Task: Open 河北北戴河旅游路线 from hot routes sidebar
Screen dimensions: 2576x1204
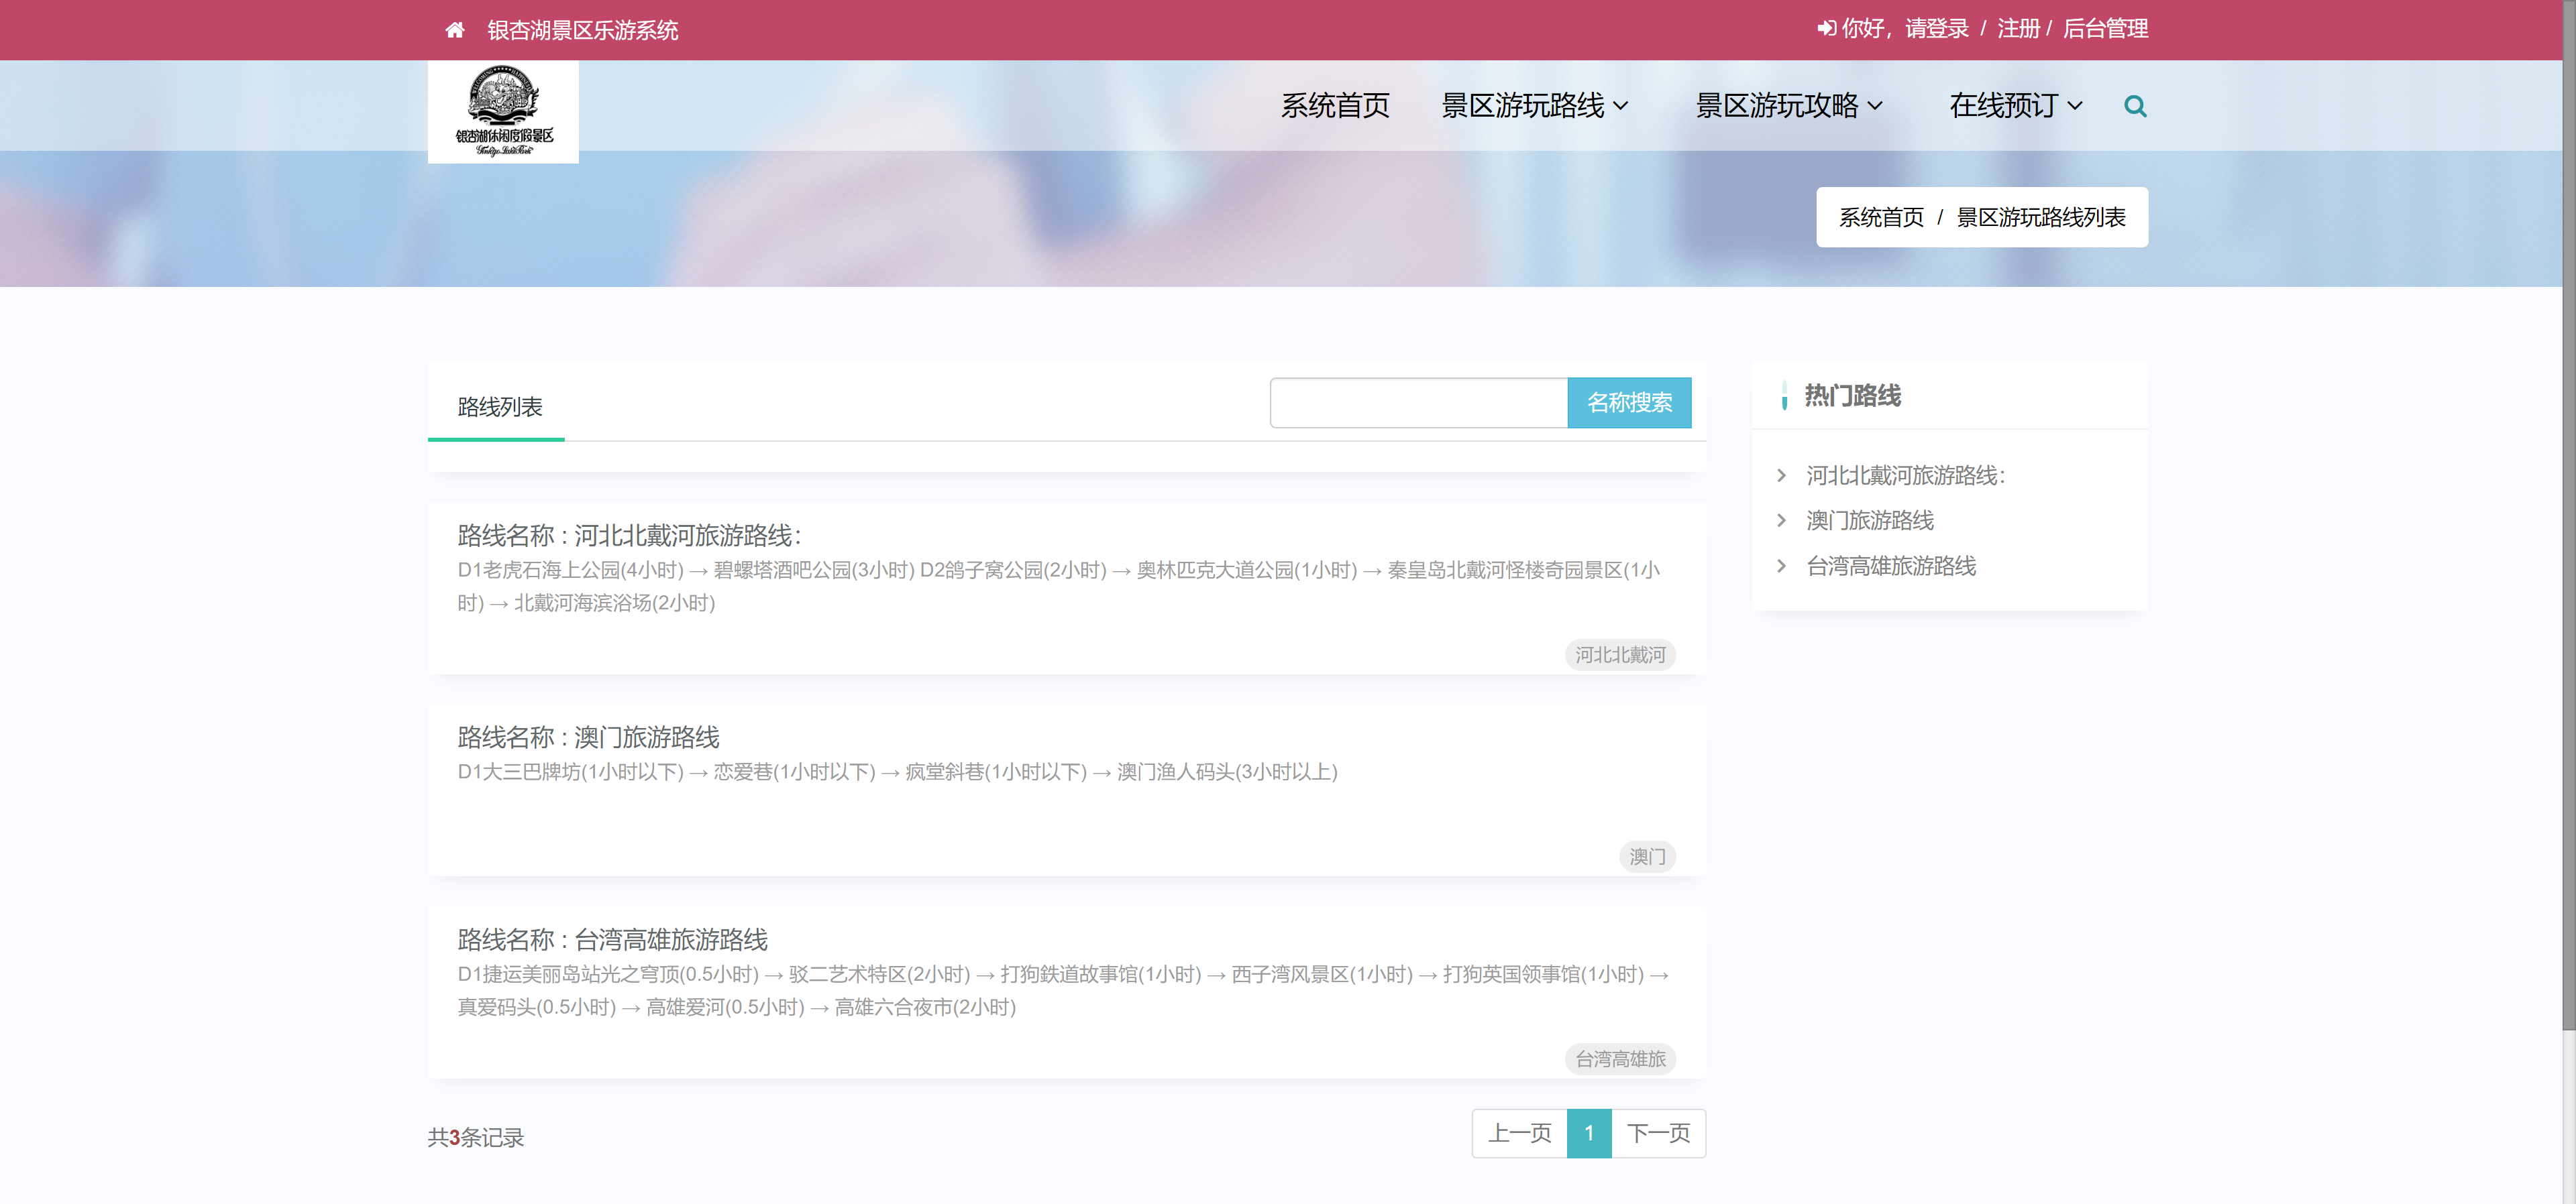Action: coord(1906,475)
